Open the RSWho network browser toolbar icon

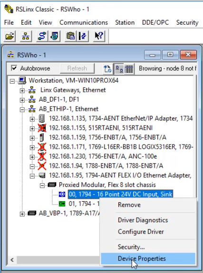(x=26, y=36)
